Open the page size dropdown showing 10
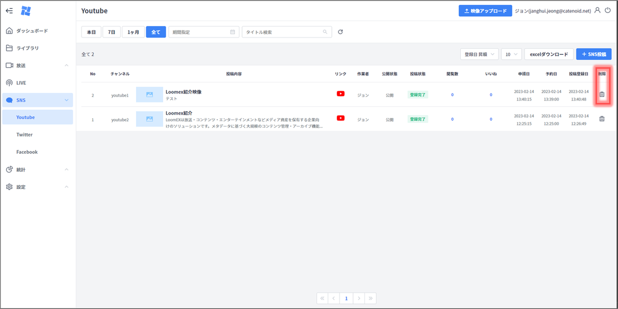The width and height of the screenshot is (618, 309). [x=511, y=54]
